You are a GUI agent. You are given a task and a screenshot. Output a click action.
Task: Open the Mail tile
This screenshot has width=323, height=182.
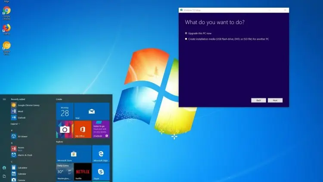92,111
